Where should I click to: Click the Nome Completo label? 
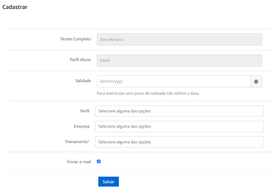point(76,39)
